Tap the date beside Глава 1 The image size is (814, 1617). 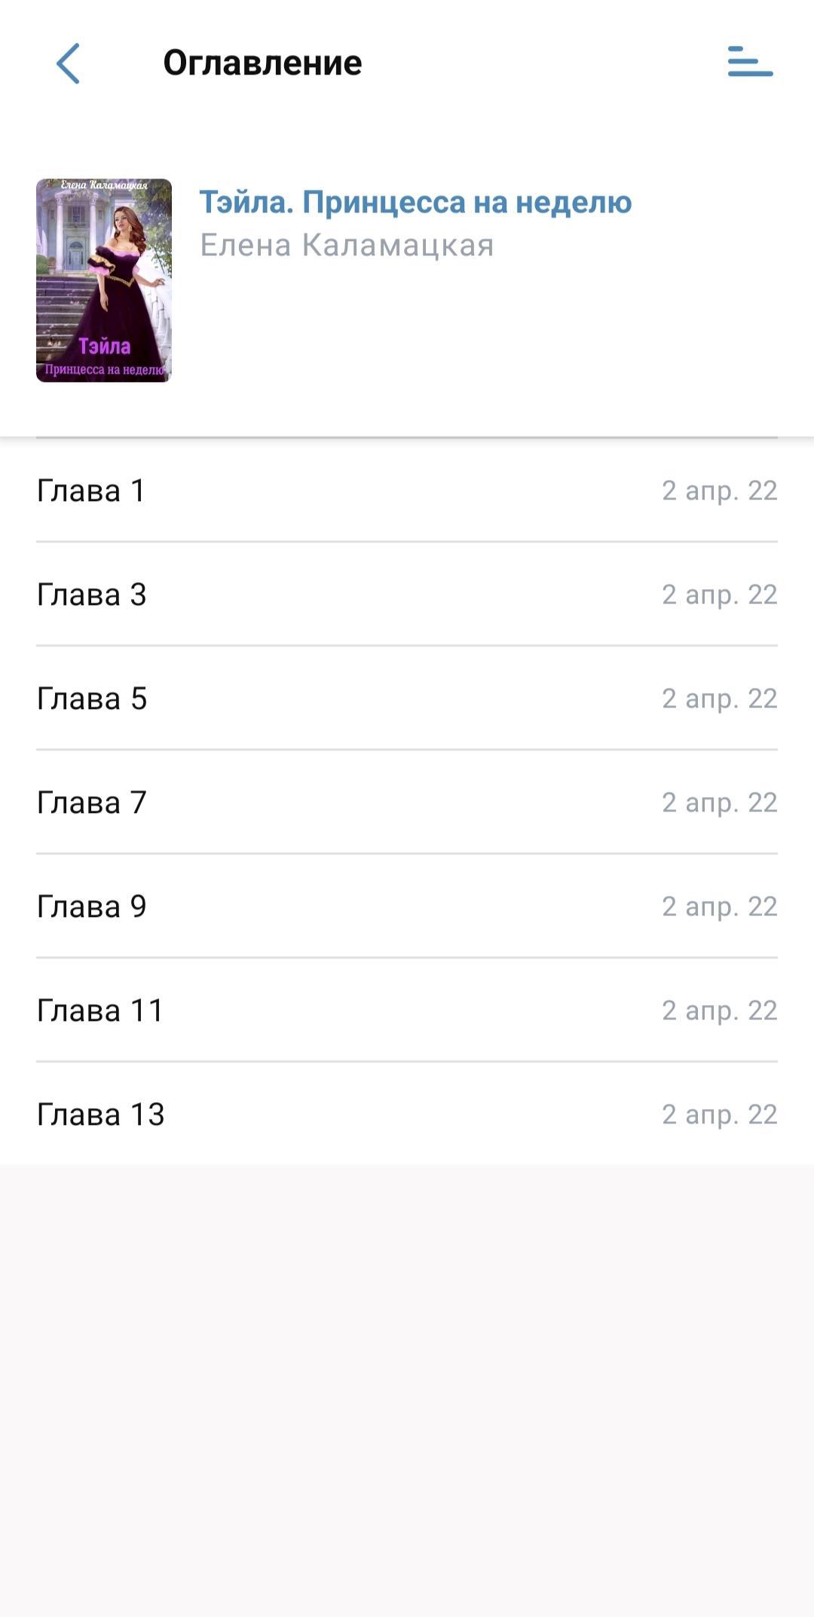click(x=719, y=491)
